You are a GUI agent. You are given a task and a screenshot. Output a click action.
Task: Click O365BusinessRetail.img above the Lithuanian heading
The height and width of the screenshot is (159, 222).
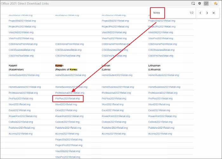(x=161, y=50)
